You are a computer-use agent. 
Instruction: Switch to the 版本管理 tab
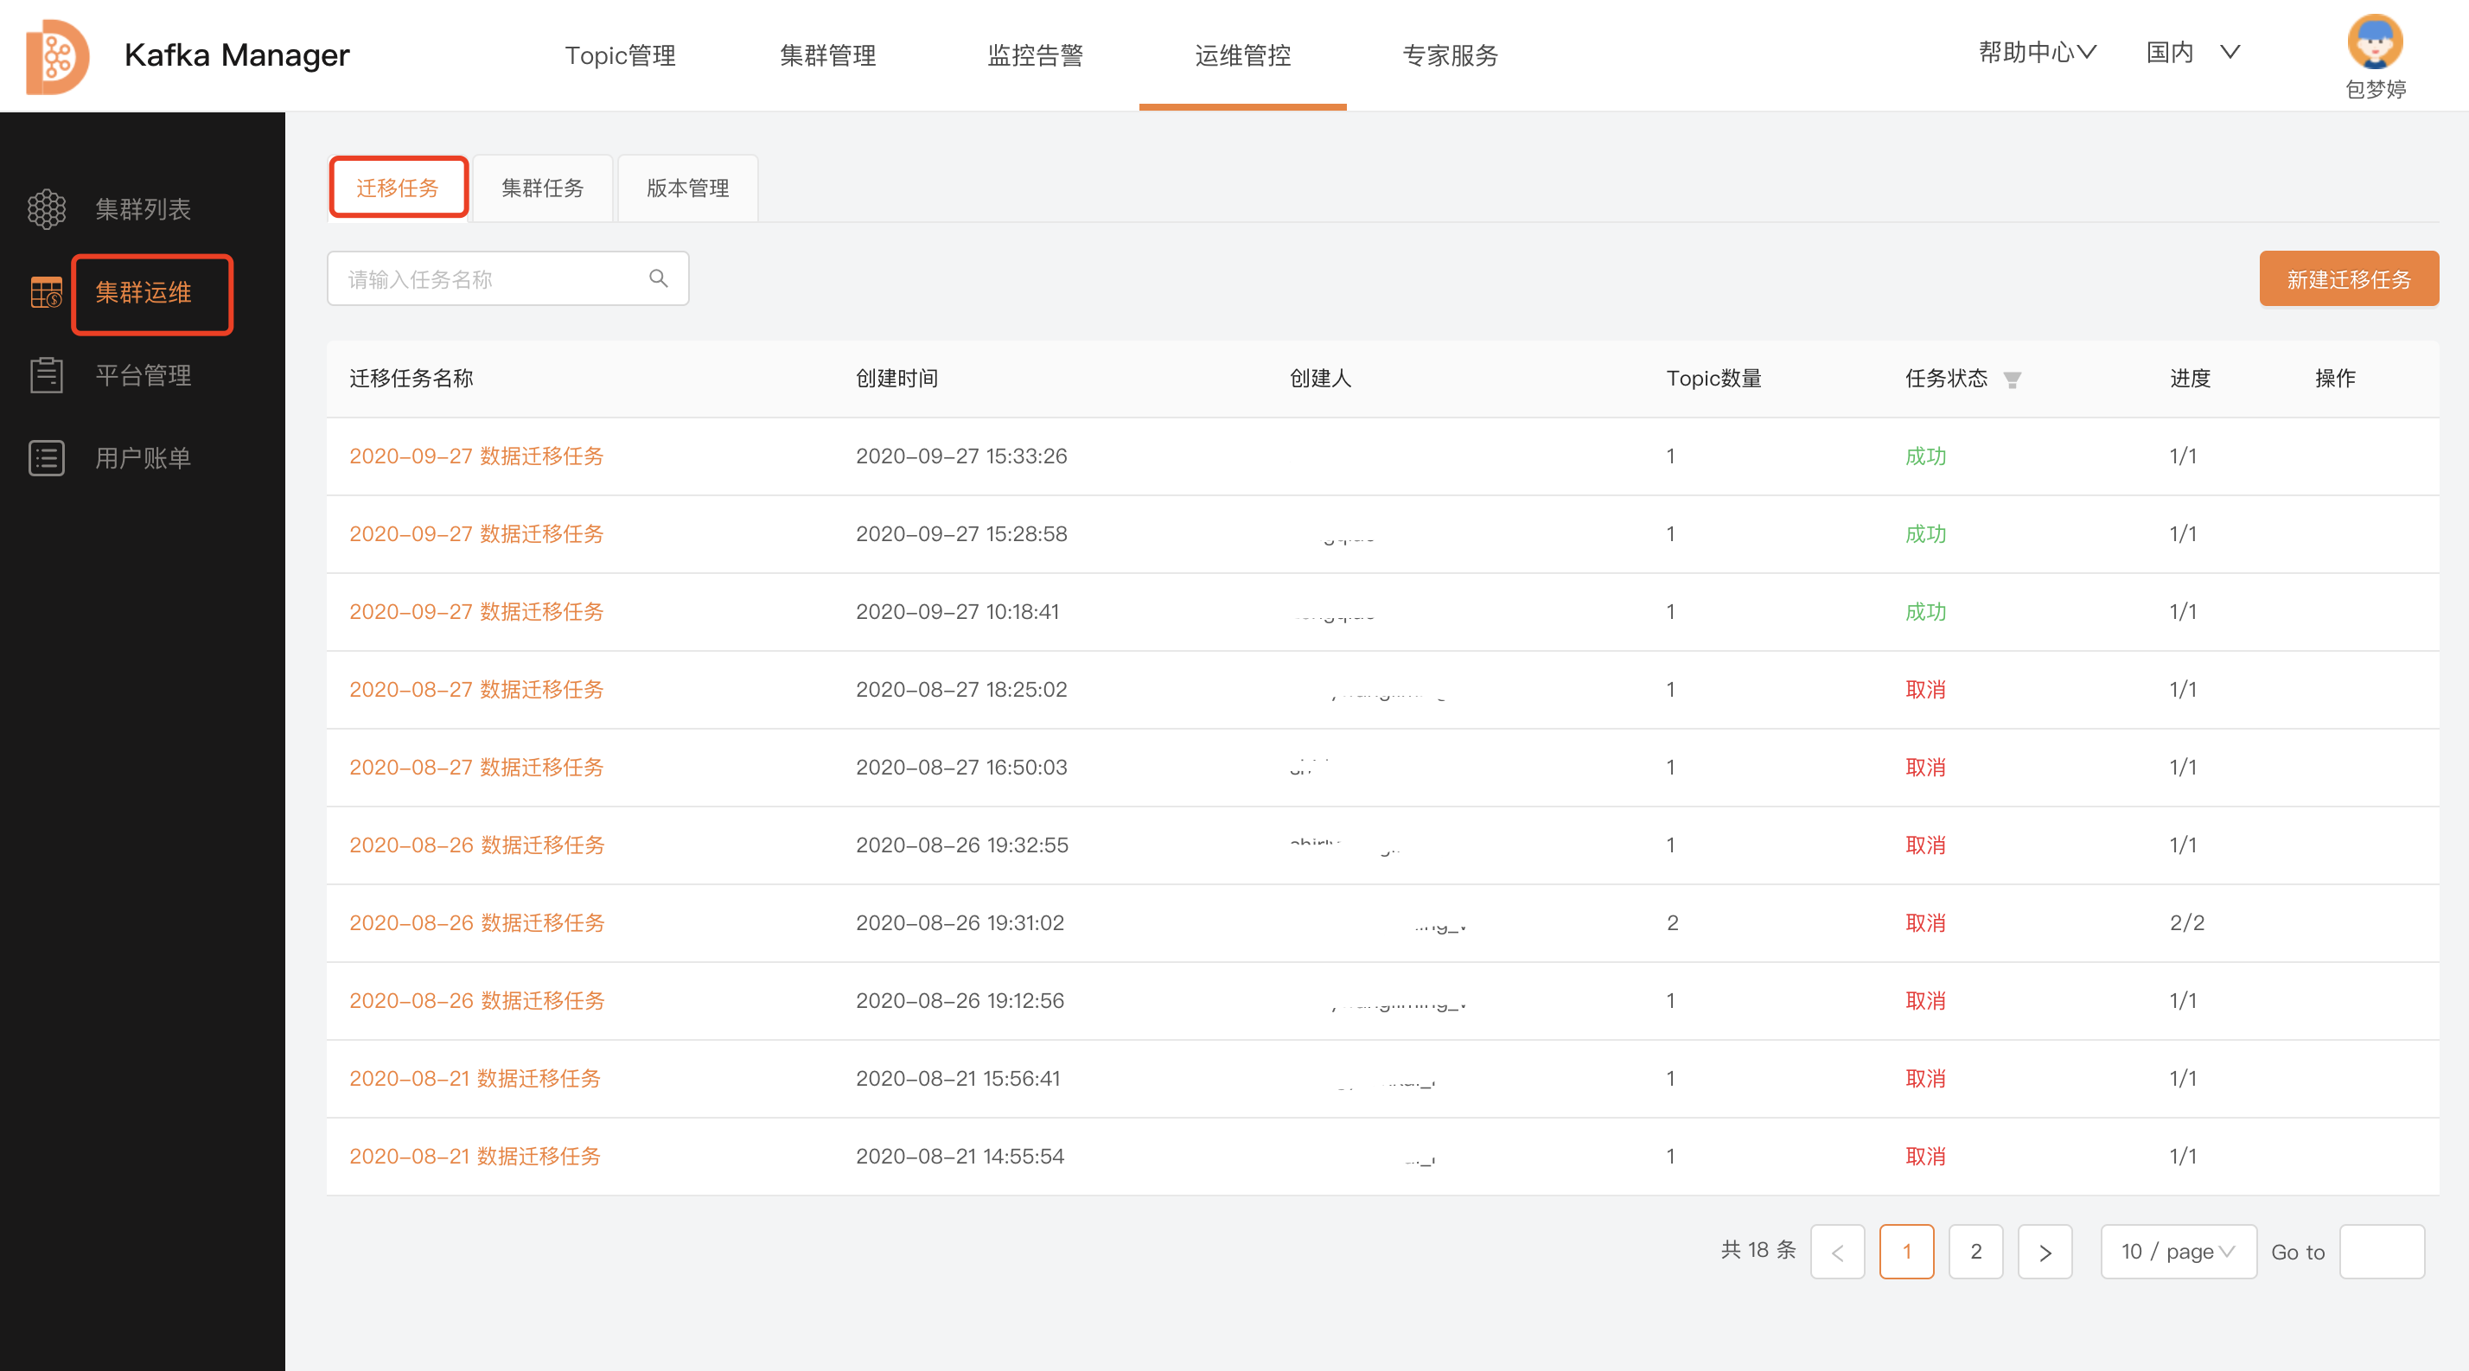tap(687, 188)
